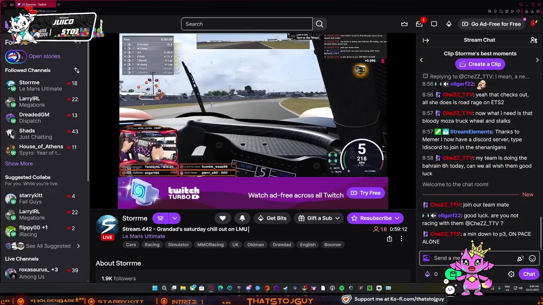Go to previous chat banner arrow
Viewport: 543px width, 305px height.
tap(421, 60)
